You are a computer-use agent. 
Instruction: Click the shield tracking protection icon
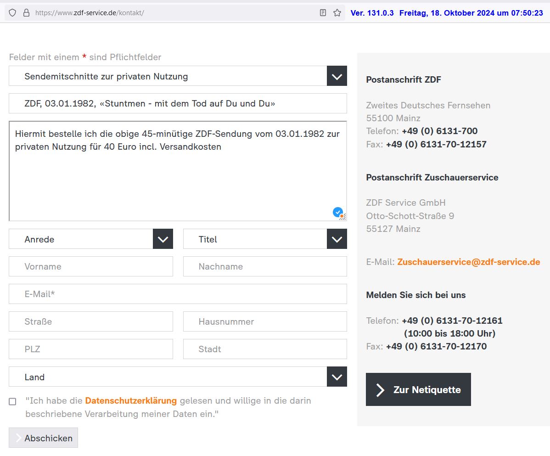coord(12,13)
